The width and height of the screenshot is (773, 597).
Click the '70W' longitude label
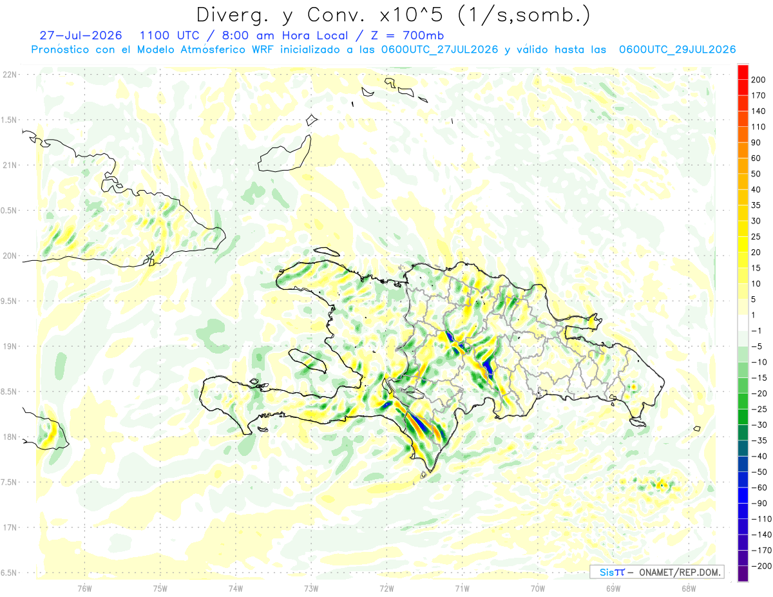pyautogui.click(x=538, y=589)
